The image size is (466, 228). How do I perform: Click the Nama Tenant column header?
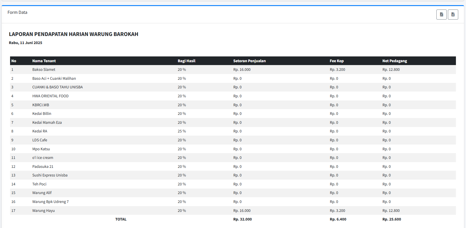tap(44, 61)
